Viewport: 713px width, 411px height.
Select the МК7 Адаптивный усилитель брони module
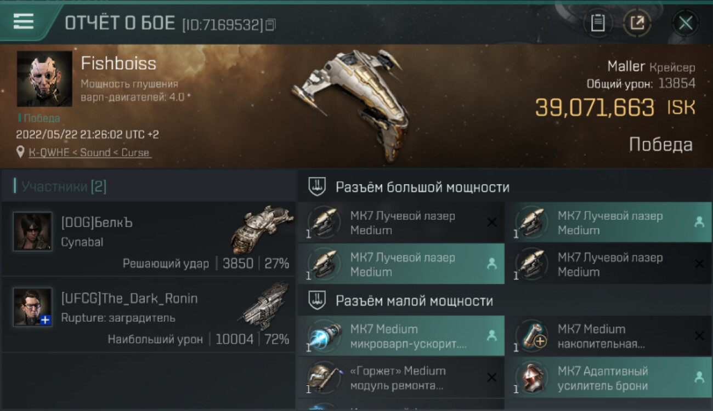pos(608,378)
